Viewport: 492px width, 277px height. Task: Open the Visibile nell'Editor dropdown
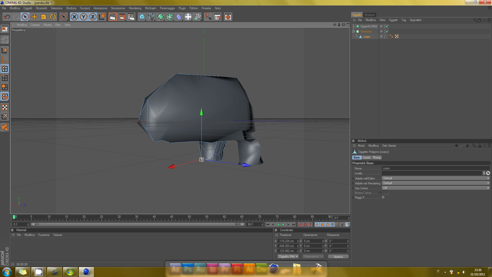point(435,178)
